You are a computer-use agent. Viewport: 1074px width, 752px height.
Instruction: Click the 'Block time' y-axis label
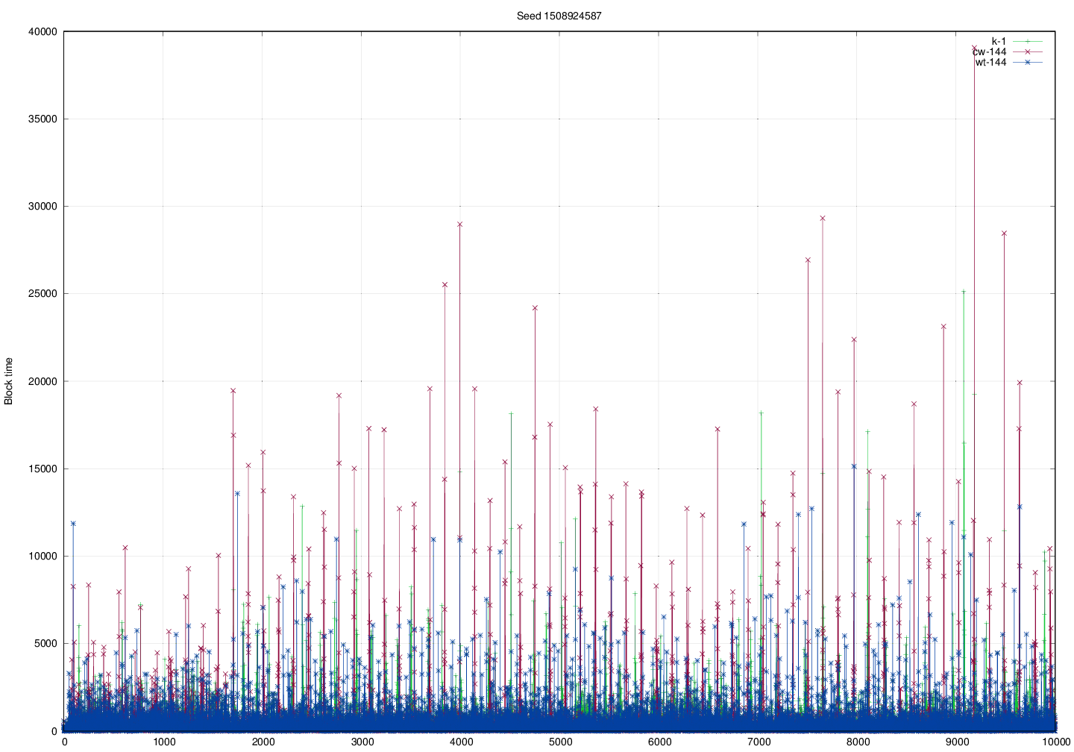(9, 381)
